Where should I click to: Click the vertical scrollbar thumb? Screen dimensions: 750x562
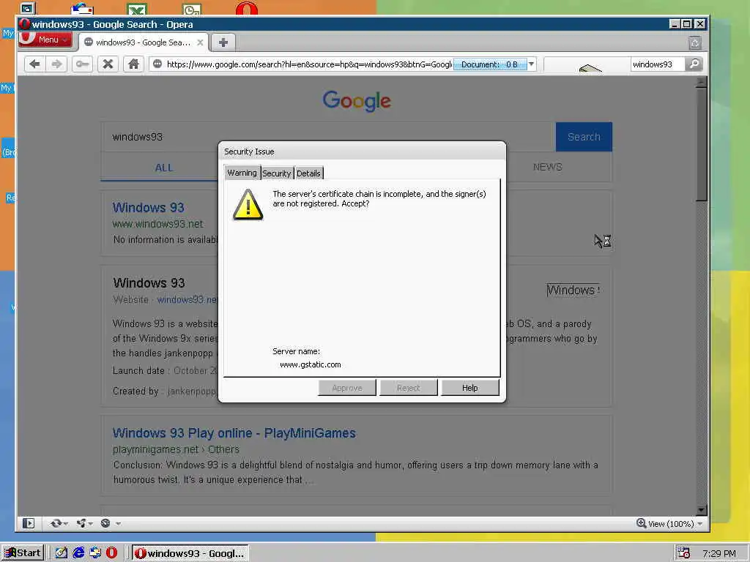(x=702, y=145)
